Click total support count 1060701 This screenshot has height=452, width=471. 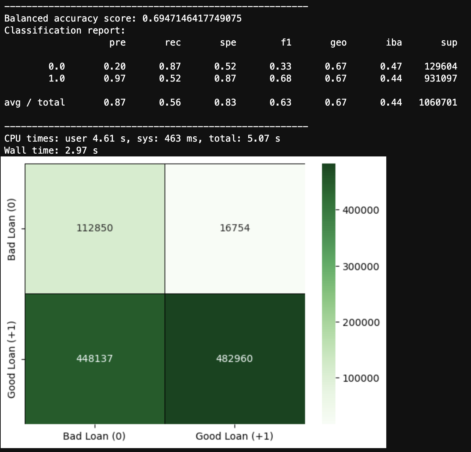tap(438, 102)
